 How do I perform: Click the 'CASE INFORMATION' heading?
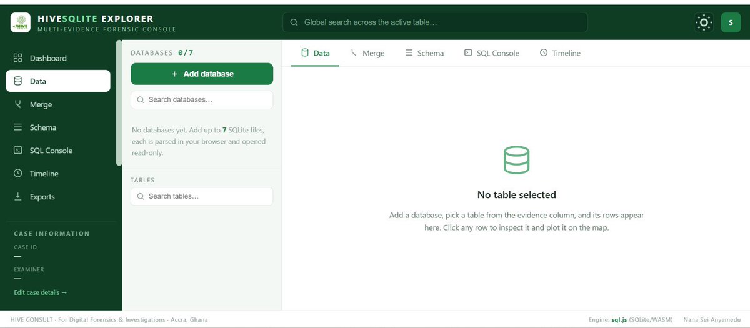52,234
